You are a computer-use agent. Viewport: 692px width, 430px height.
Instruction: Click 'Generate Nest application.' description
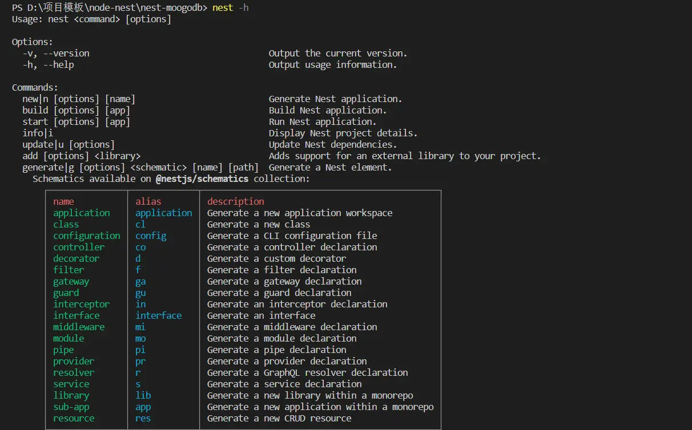336,99
